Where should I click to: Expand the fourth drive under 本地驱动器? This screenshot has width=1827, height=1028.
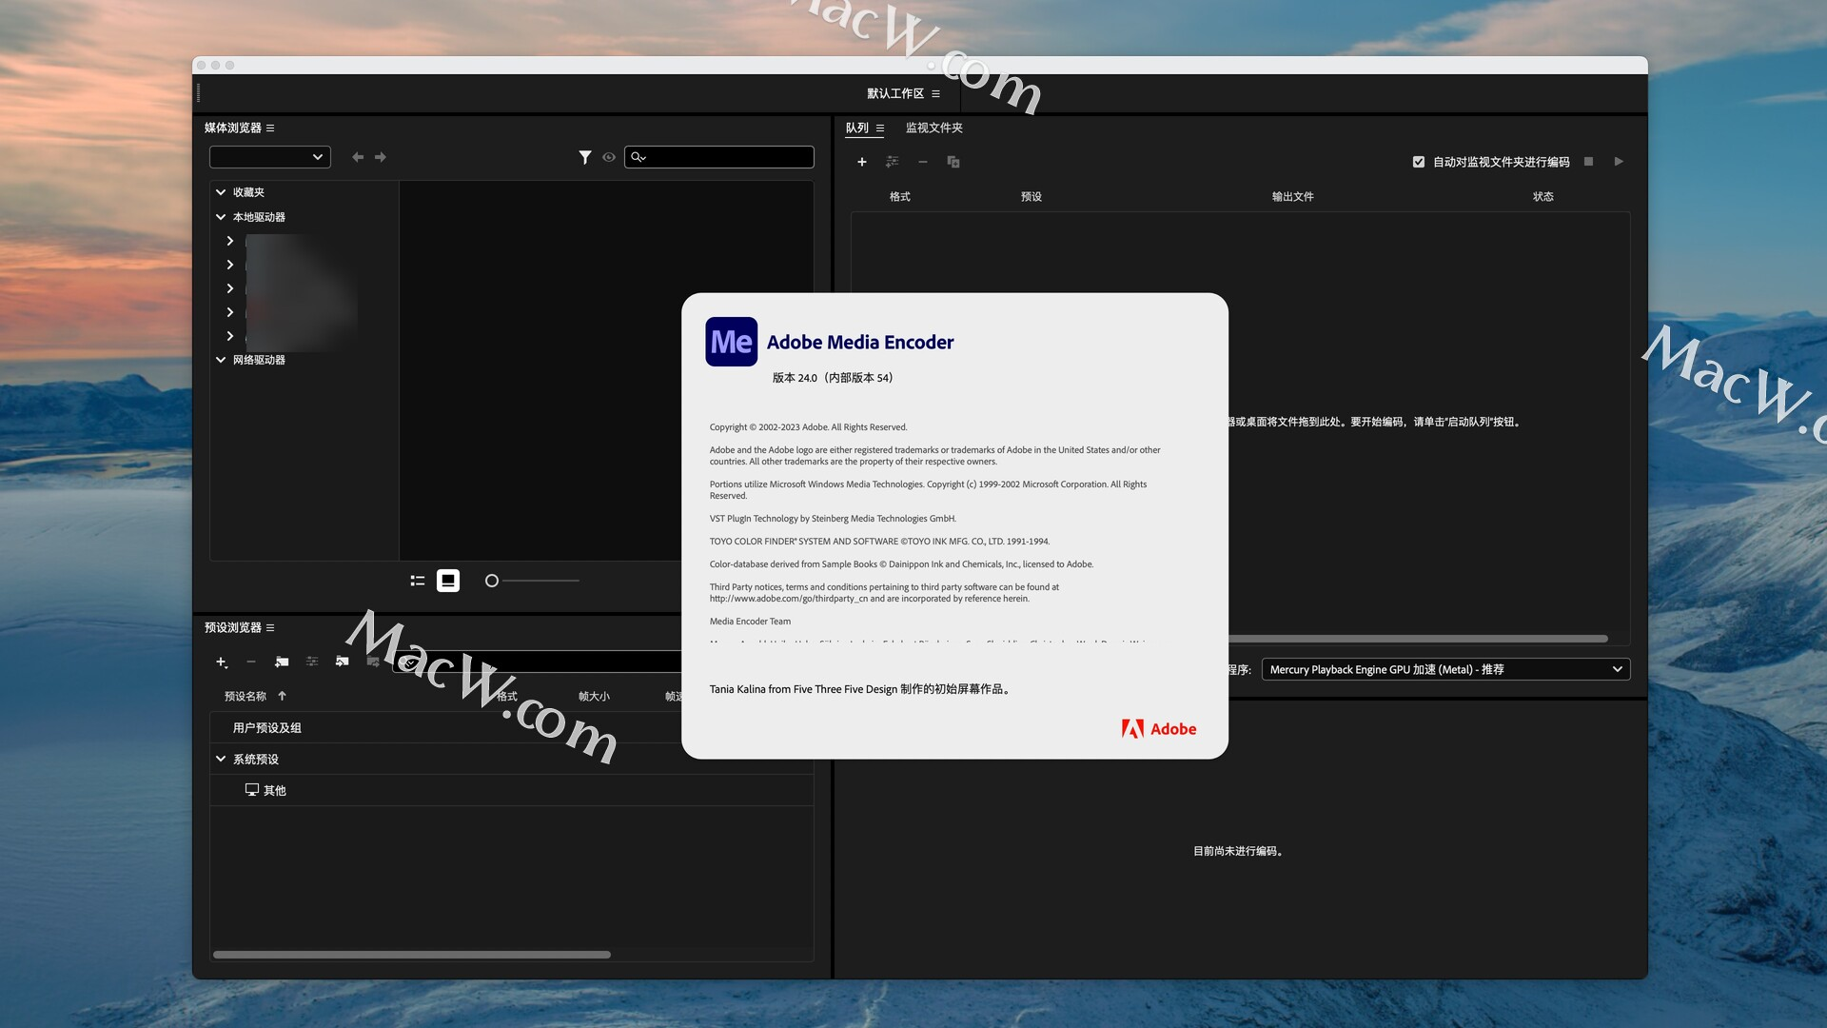(229, 312)
